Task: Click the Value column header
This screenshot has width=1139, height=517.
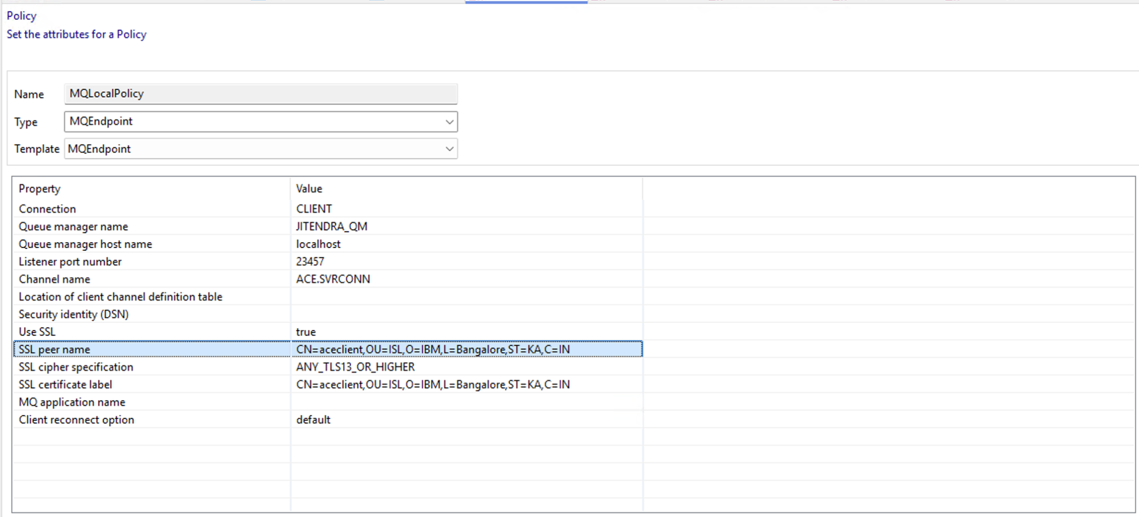Action: click(x=309, y=189)
